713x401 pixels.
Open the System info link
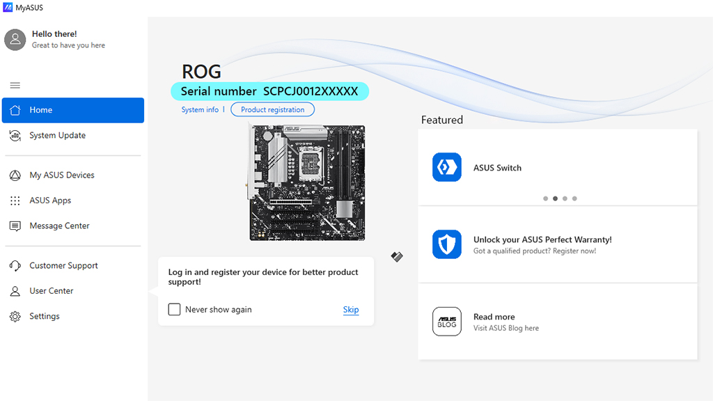coord(200,109)
